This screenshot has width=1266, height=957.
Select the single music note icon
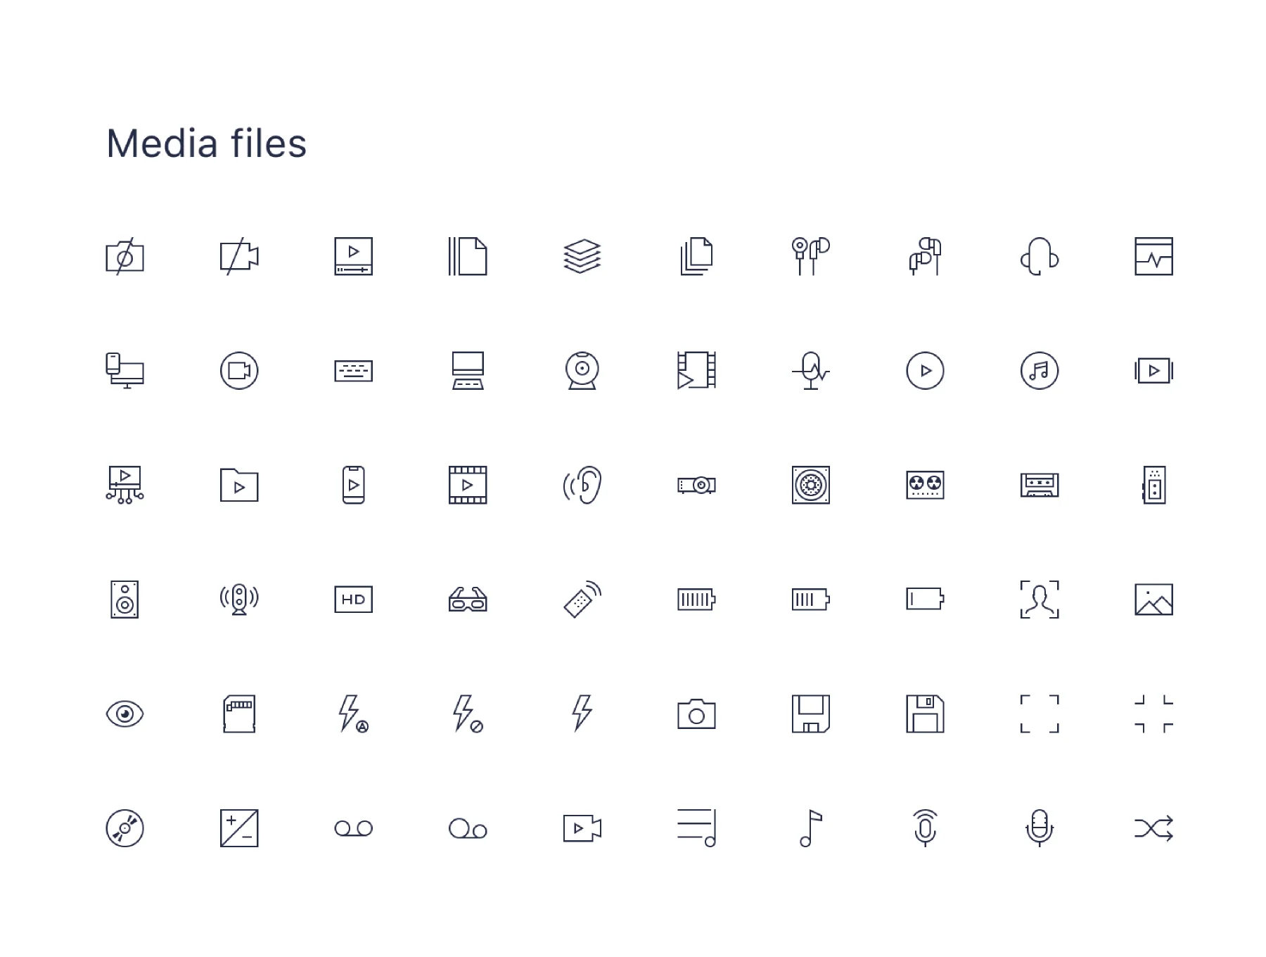(x=811, y=828)
